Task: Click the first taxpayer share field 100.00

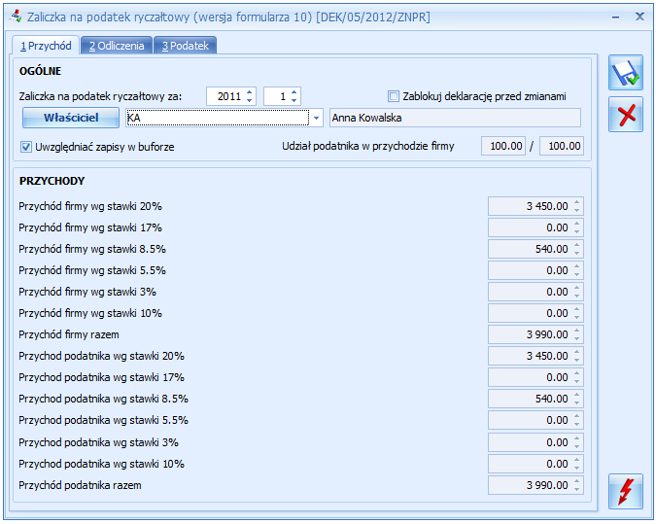Action: [x=503, y=146]
